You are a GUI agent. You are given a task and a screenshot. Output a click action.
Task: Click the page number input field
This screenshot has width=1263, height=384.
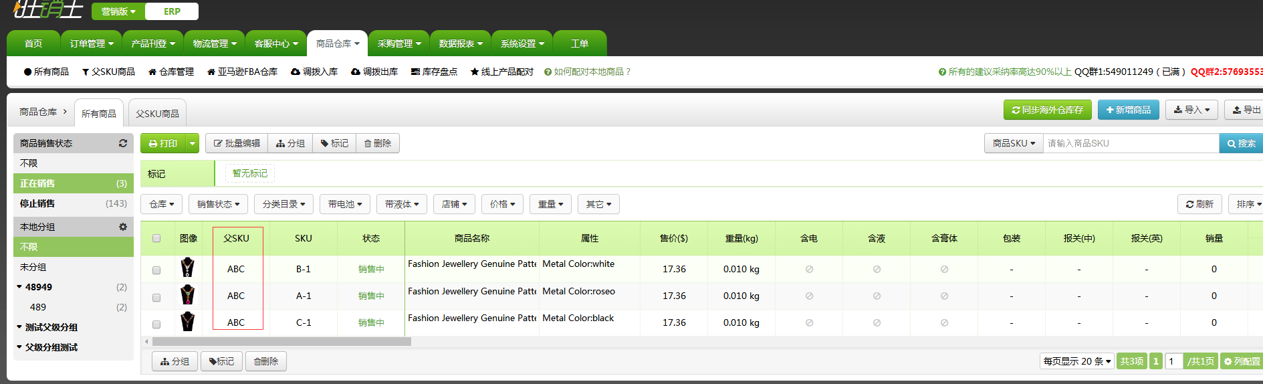pos(1173,361)
